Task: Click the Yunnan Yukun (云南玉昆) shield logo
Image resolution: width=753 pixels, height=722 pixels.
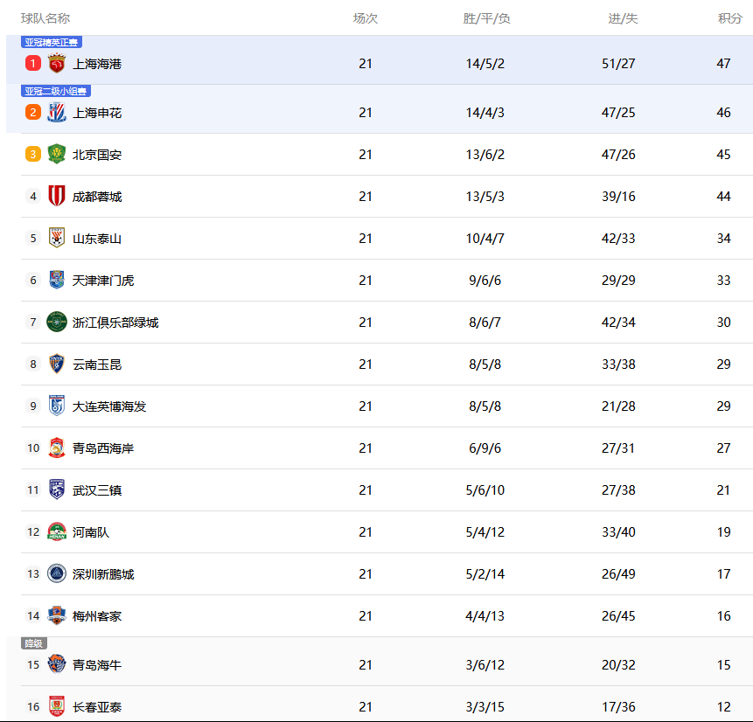Action: [x=57, y=364]
